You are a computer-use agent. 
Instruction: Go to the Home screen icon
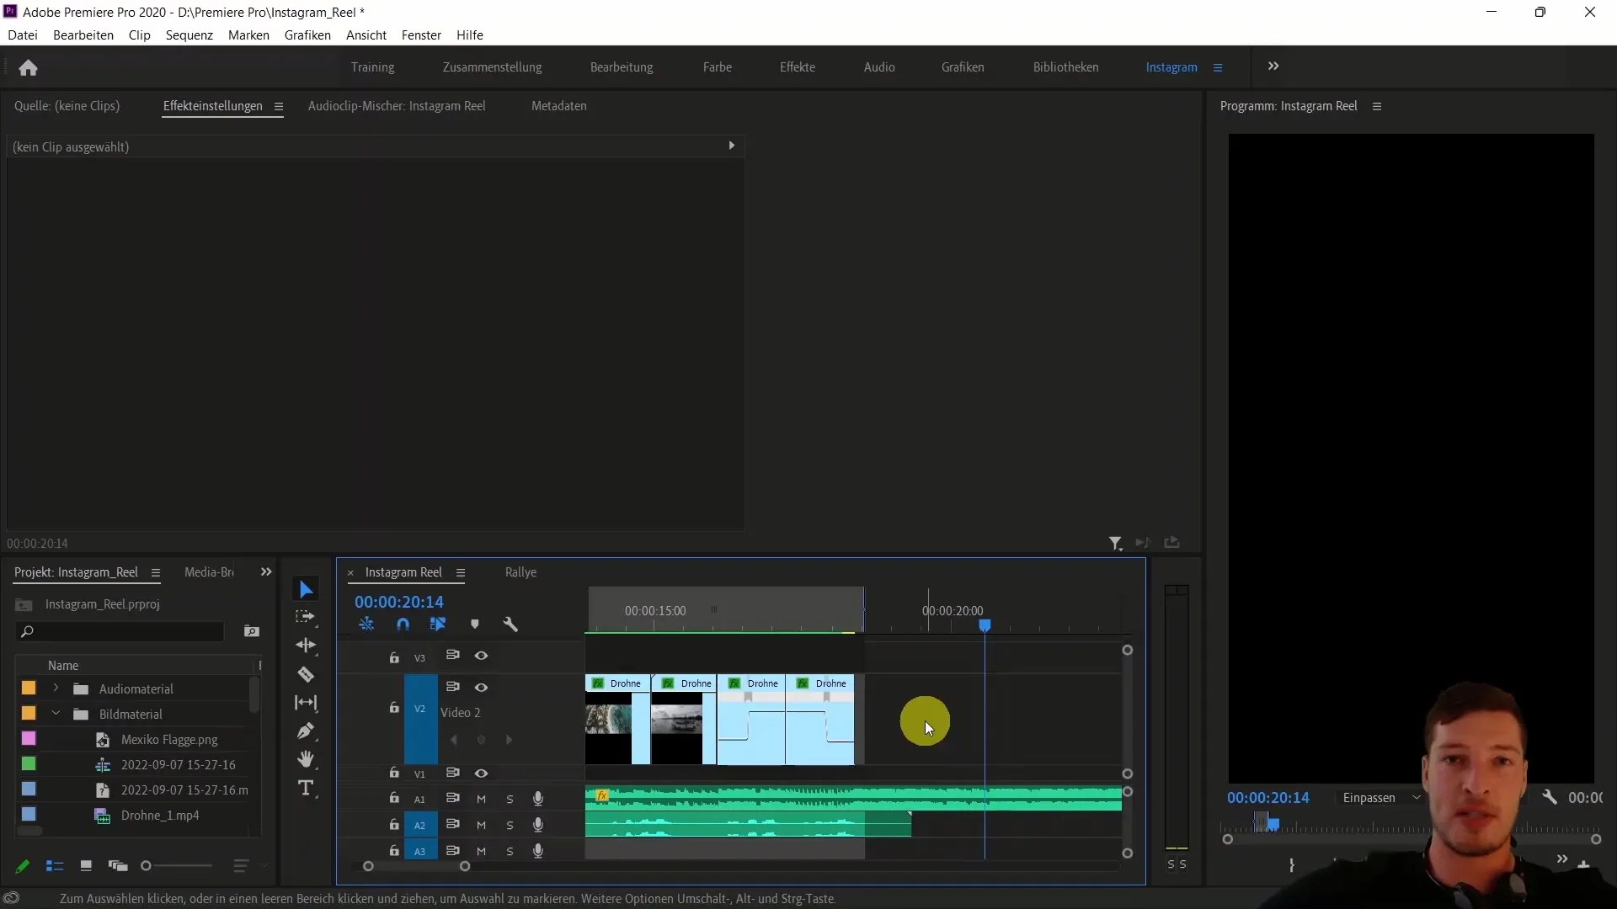coord(28,67)
